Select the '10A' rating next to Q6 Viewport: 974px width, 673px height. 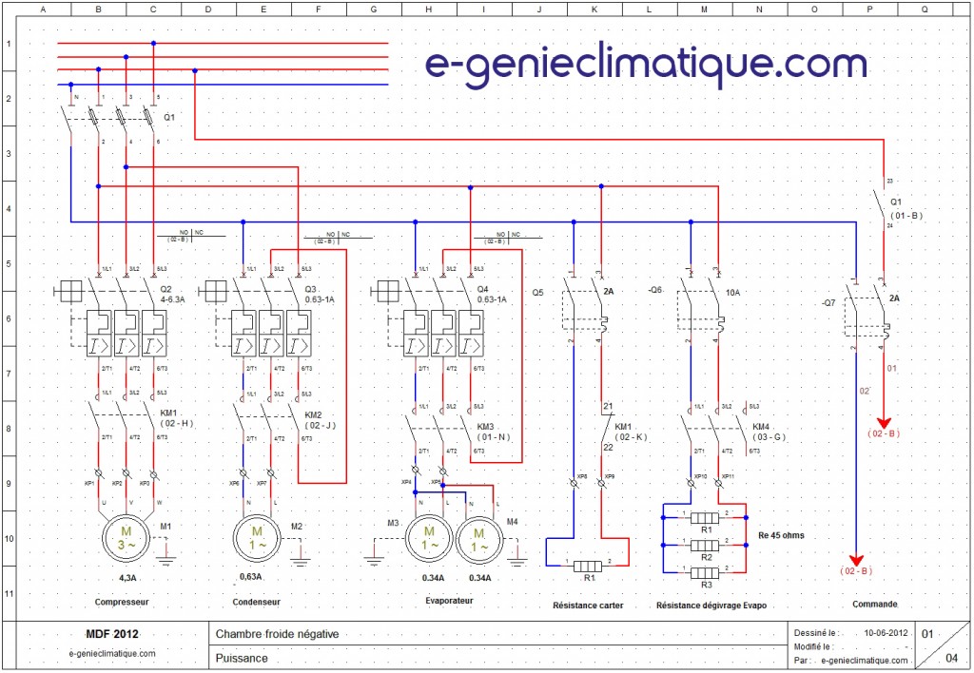(x=733, y=293)
